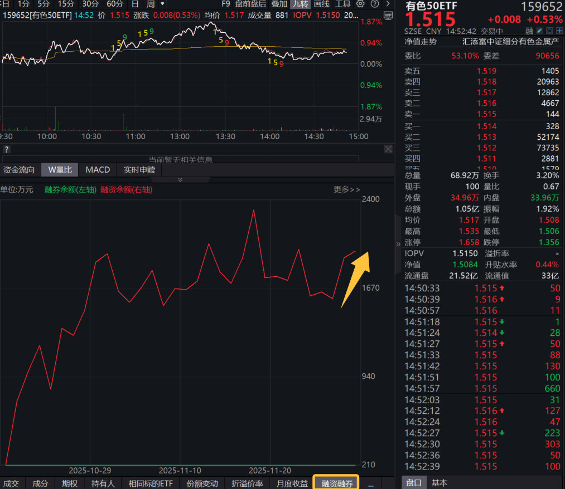Open the 月度收益 tab
Viewport: 565px width, 489px height.
pyautogui.click(x=292, y=483)
